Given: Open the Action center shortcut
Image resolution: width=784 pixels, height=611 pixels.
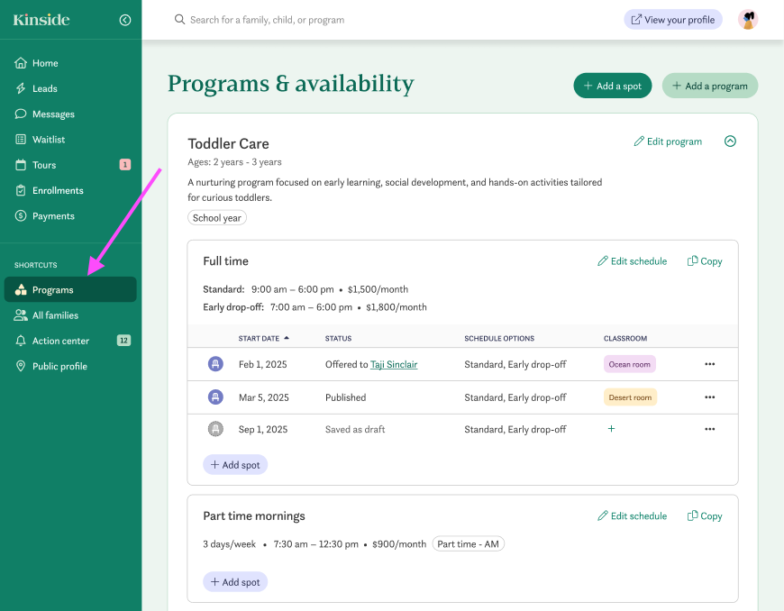Looking at the screenshot, I should (x=60, y=341).
